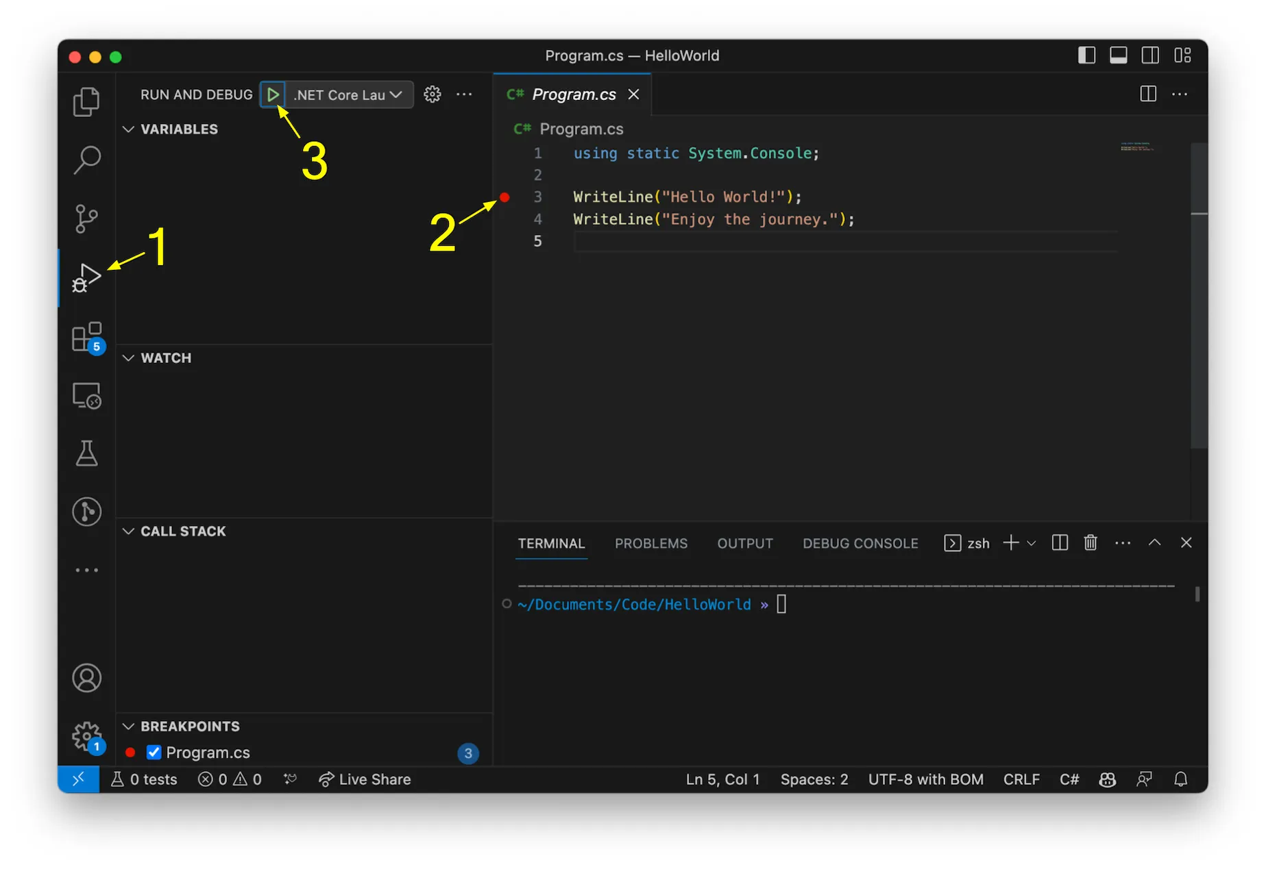Image resolution: width=1266 pixels, height=869 pixels.
Task: Click the editor minimap
Action: (1138, 147)
